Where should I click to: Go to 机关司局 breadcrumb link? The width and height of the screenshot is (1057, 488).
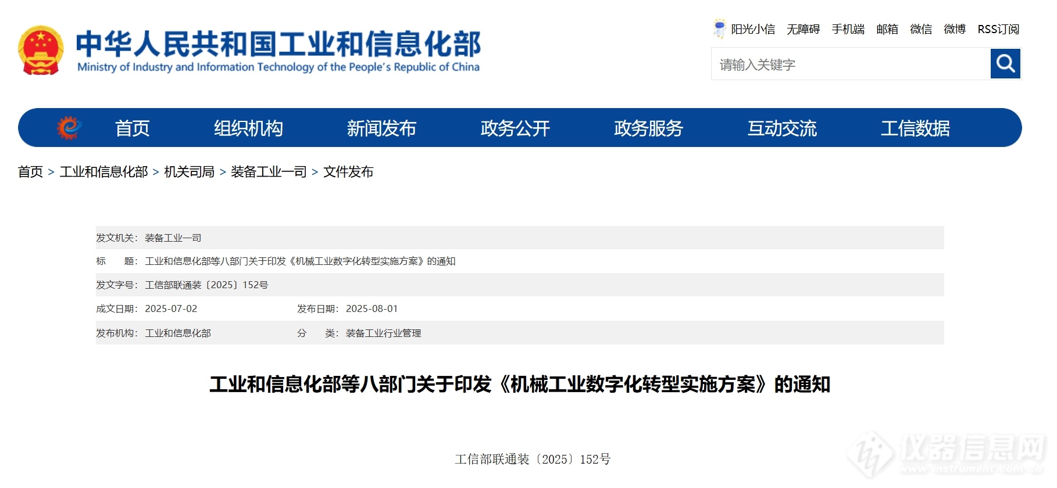(x=189, y=172)
